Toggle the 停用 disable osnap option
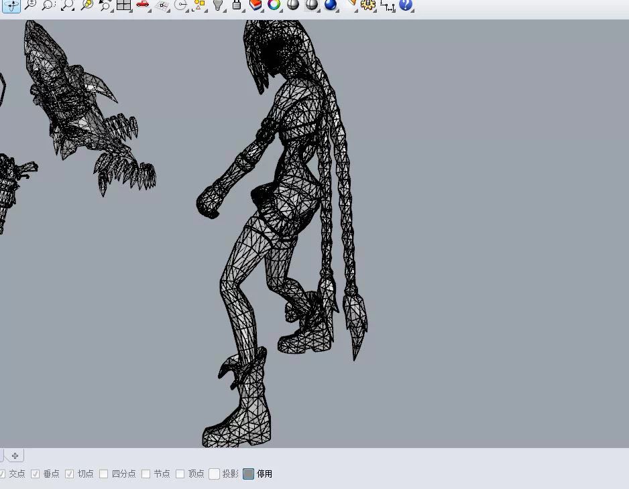 pyautogui.click(x=248, y=474)
